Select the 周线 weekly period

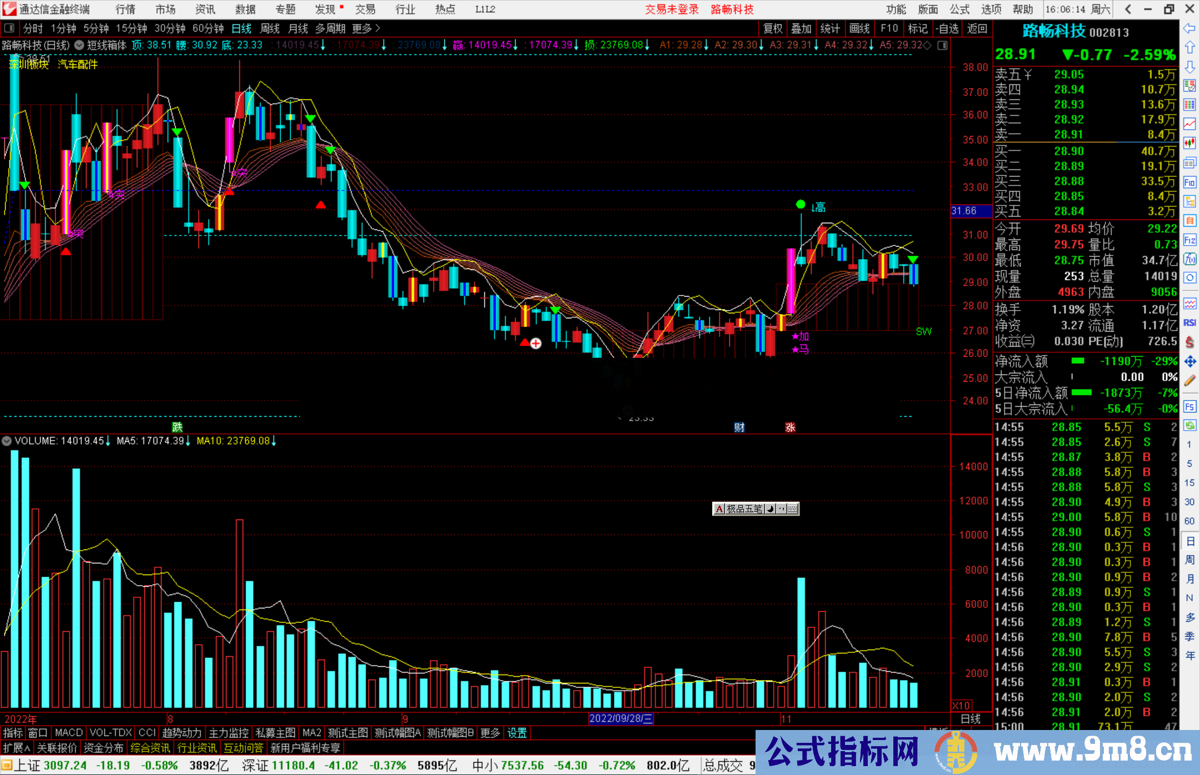coord(270,28)
